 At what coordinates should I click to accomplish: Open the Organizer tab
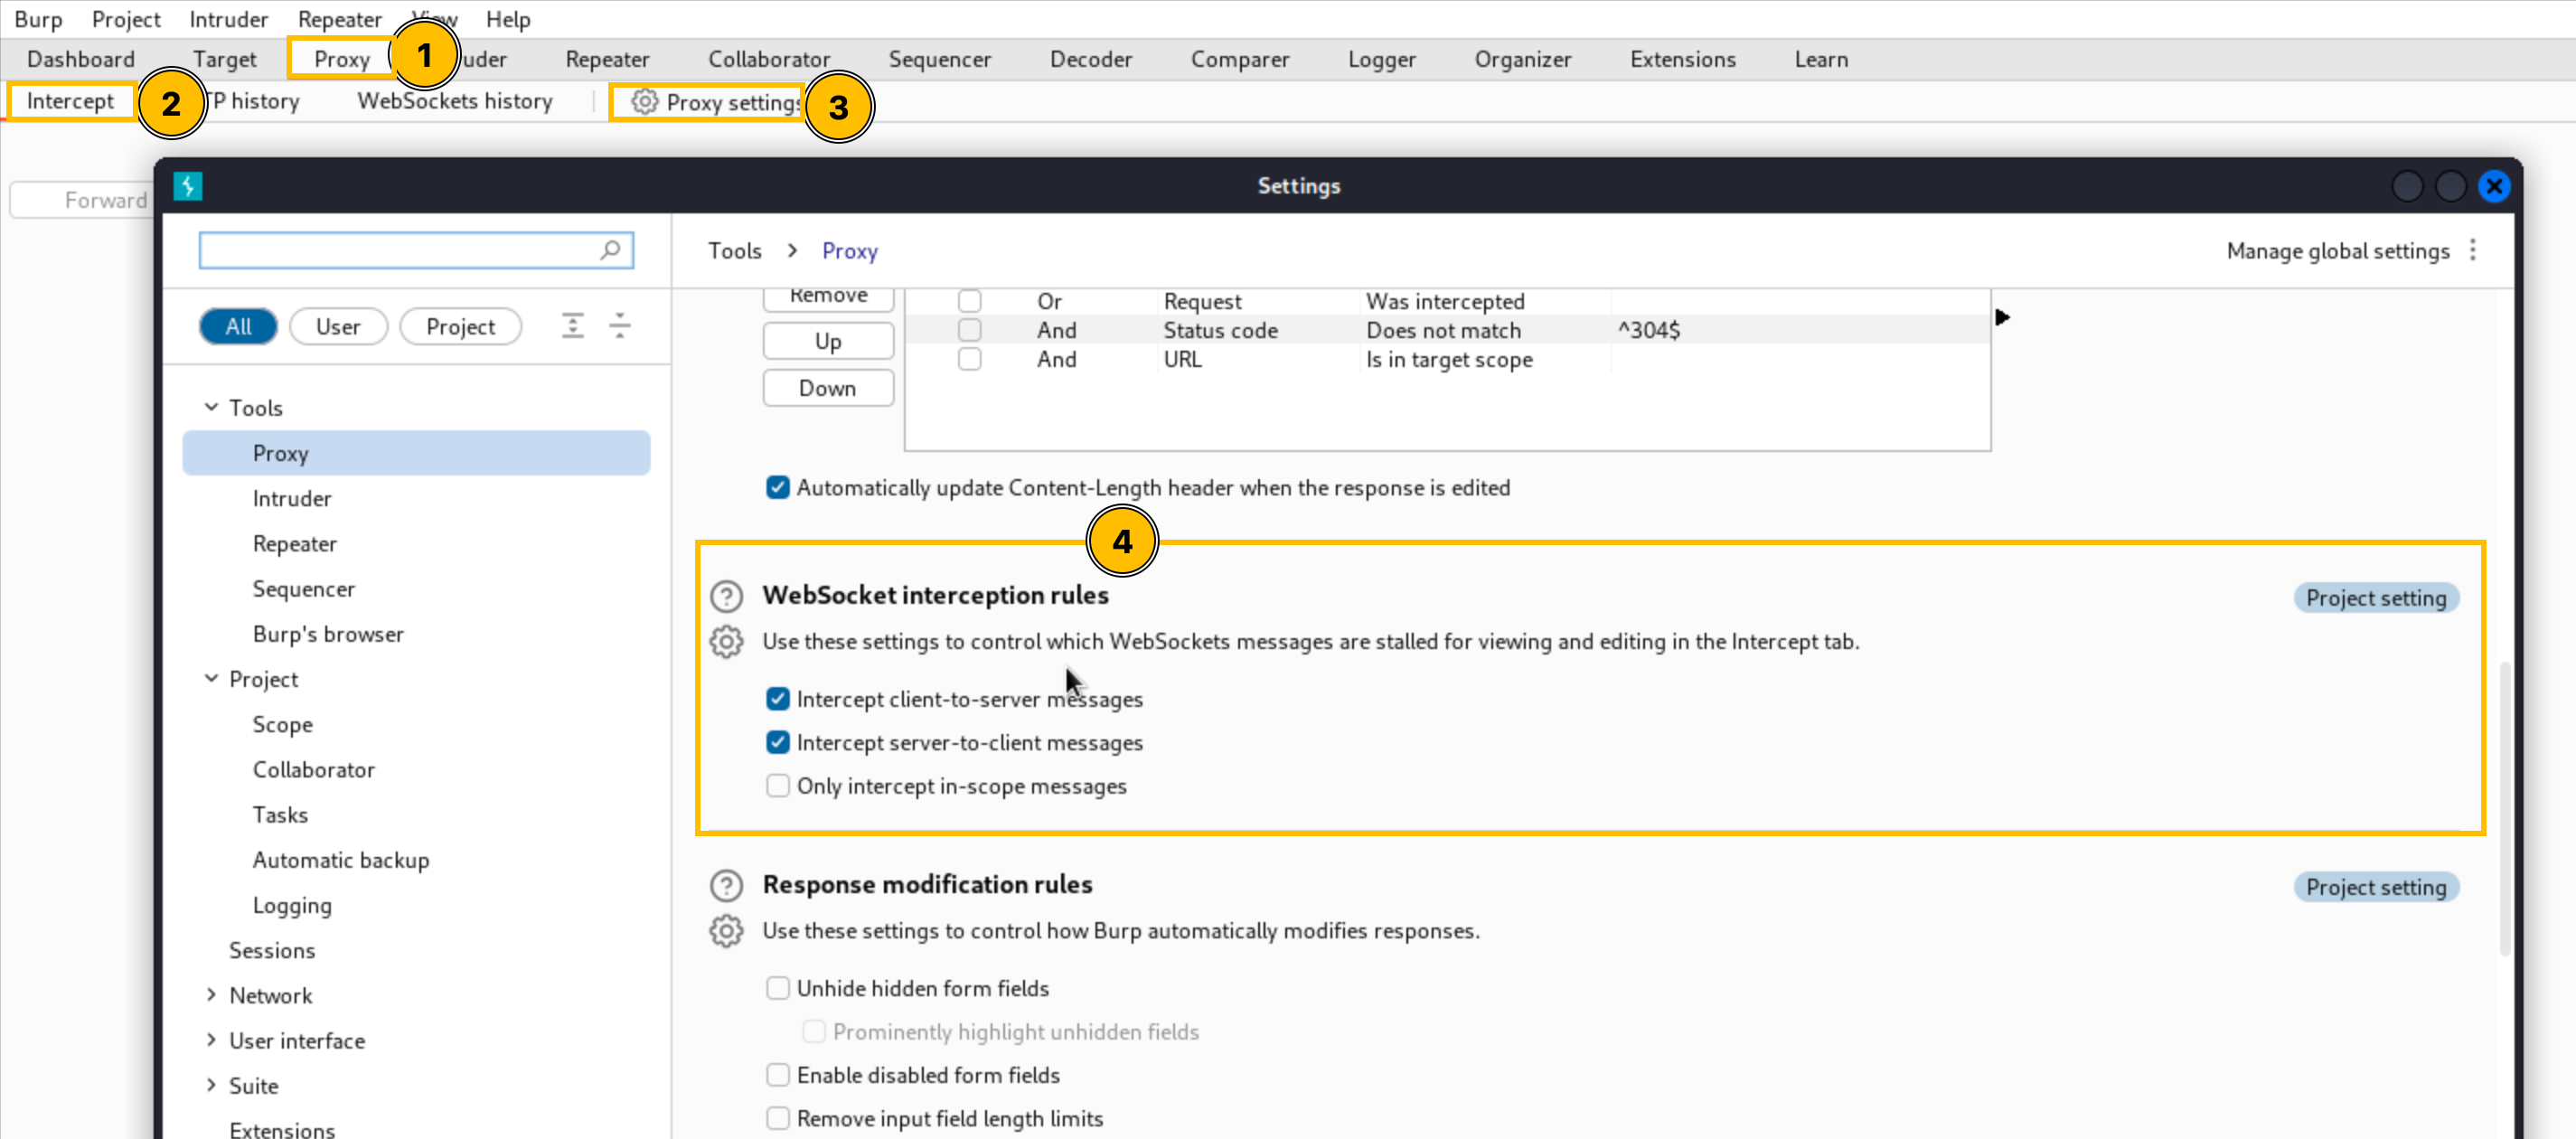click(x=1523, y=59)
